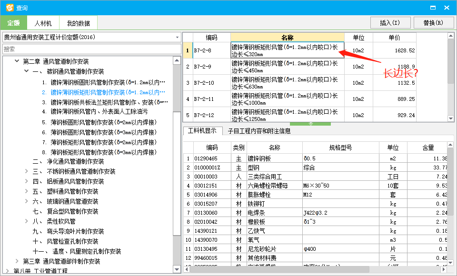
Task: Select material row 电焊条
Action: (x=315, y=212)
